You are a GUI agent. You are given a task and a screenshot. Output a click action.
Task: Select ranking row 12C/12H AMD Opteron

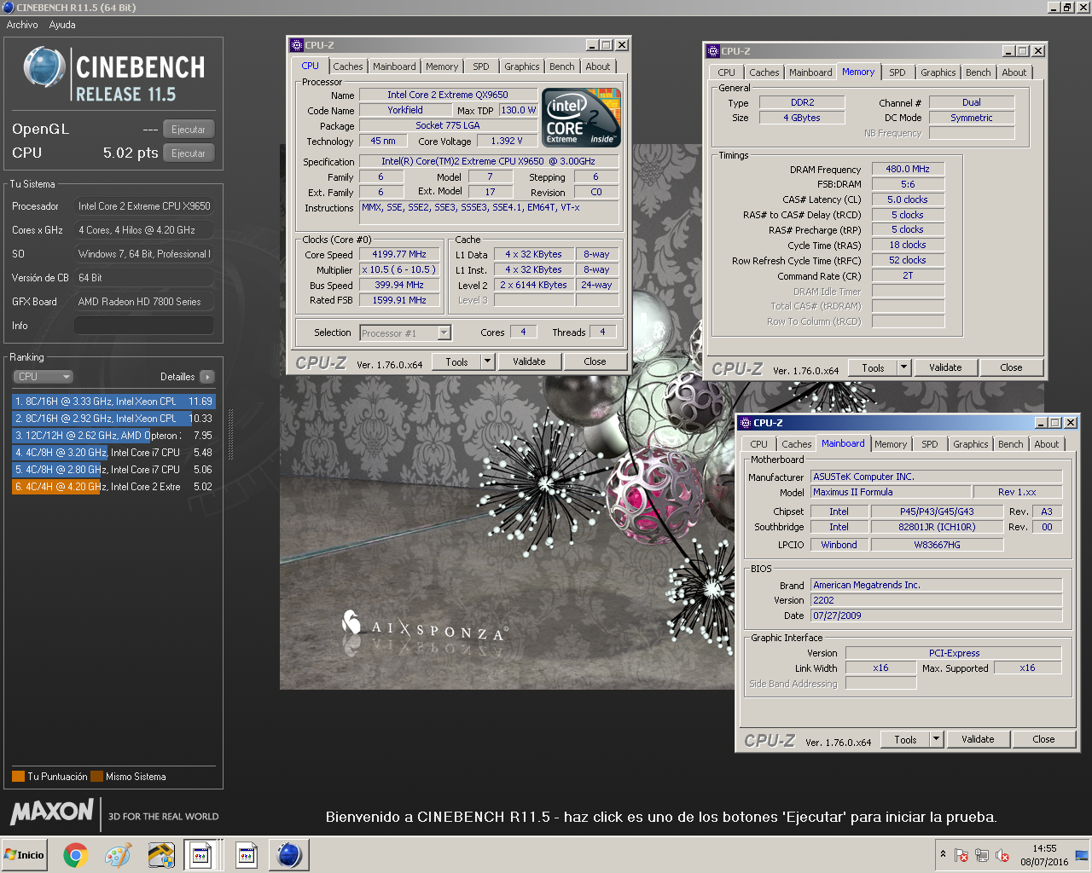[x=113, y=436]
